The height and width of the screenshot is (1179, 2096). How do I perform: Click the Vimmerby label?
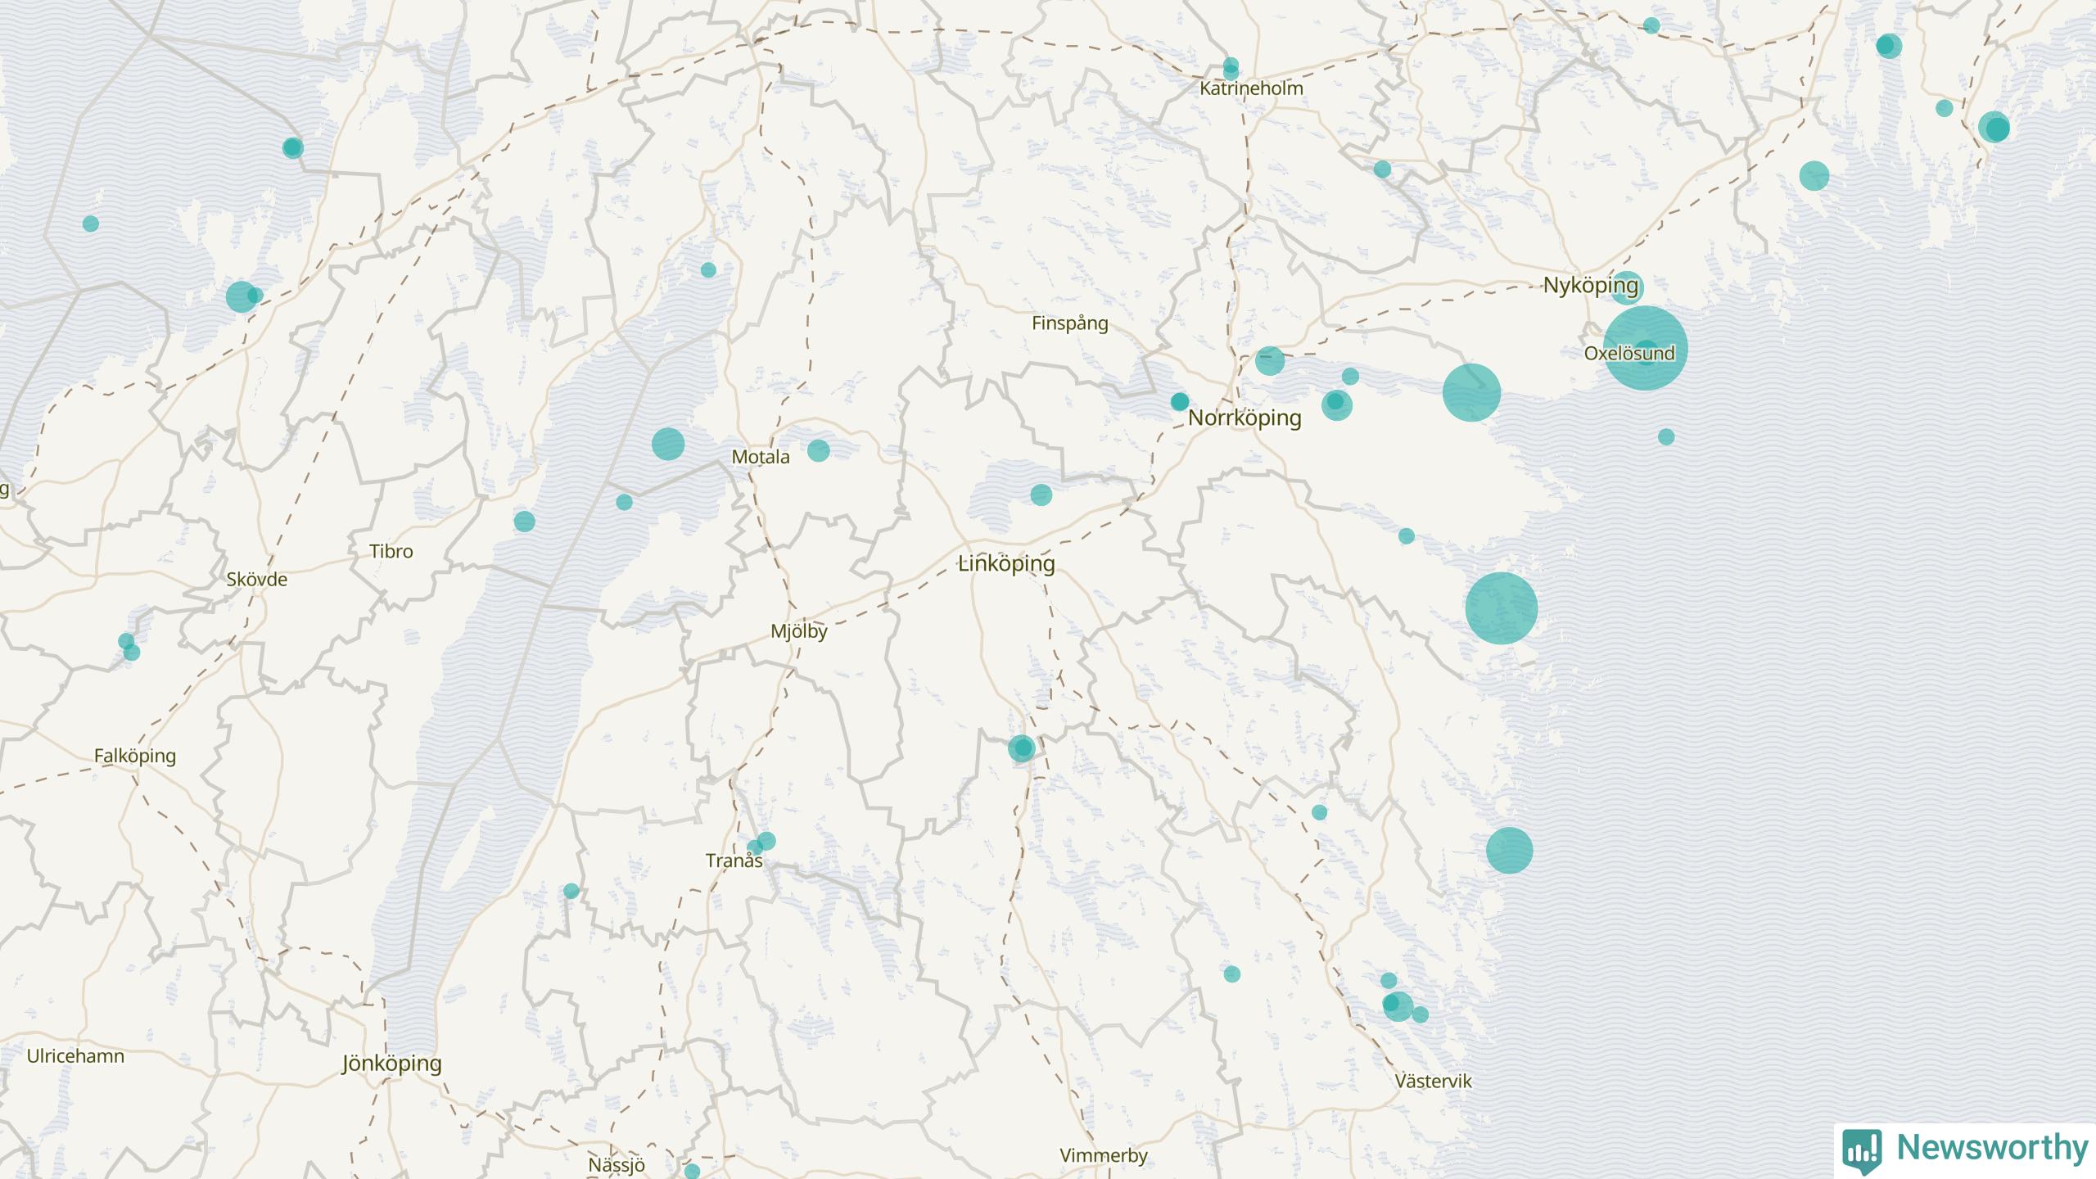[1104, 1155]
